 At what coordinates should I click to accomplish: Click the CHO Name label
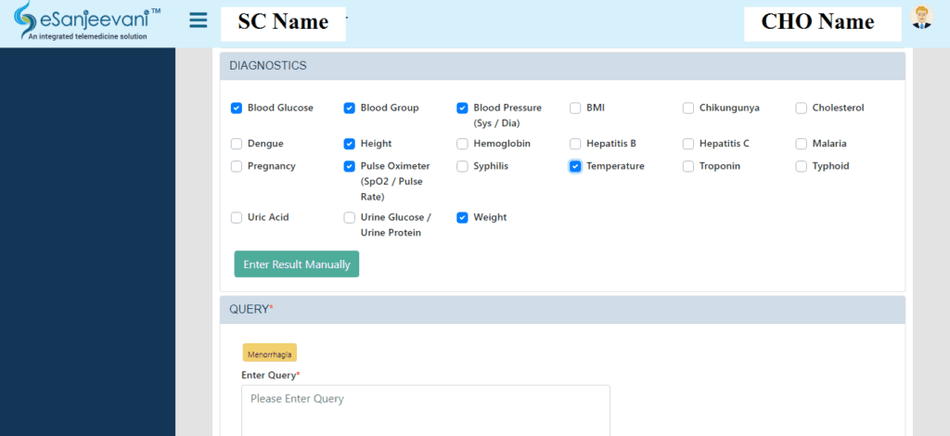[x=818, y=22]
